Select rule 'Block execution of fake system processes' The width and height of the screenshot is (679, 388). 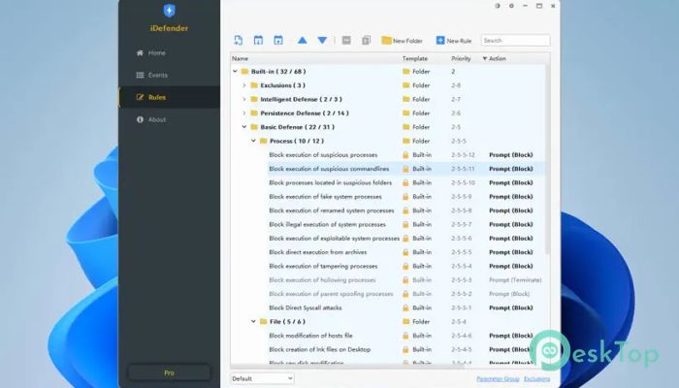click(x=325, y=197)
